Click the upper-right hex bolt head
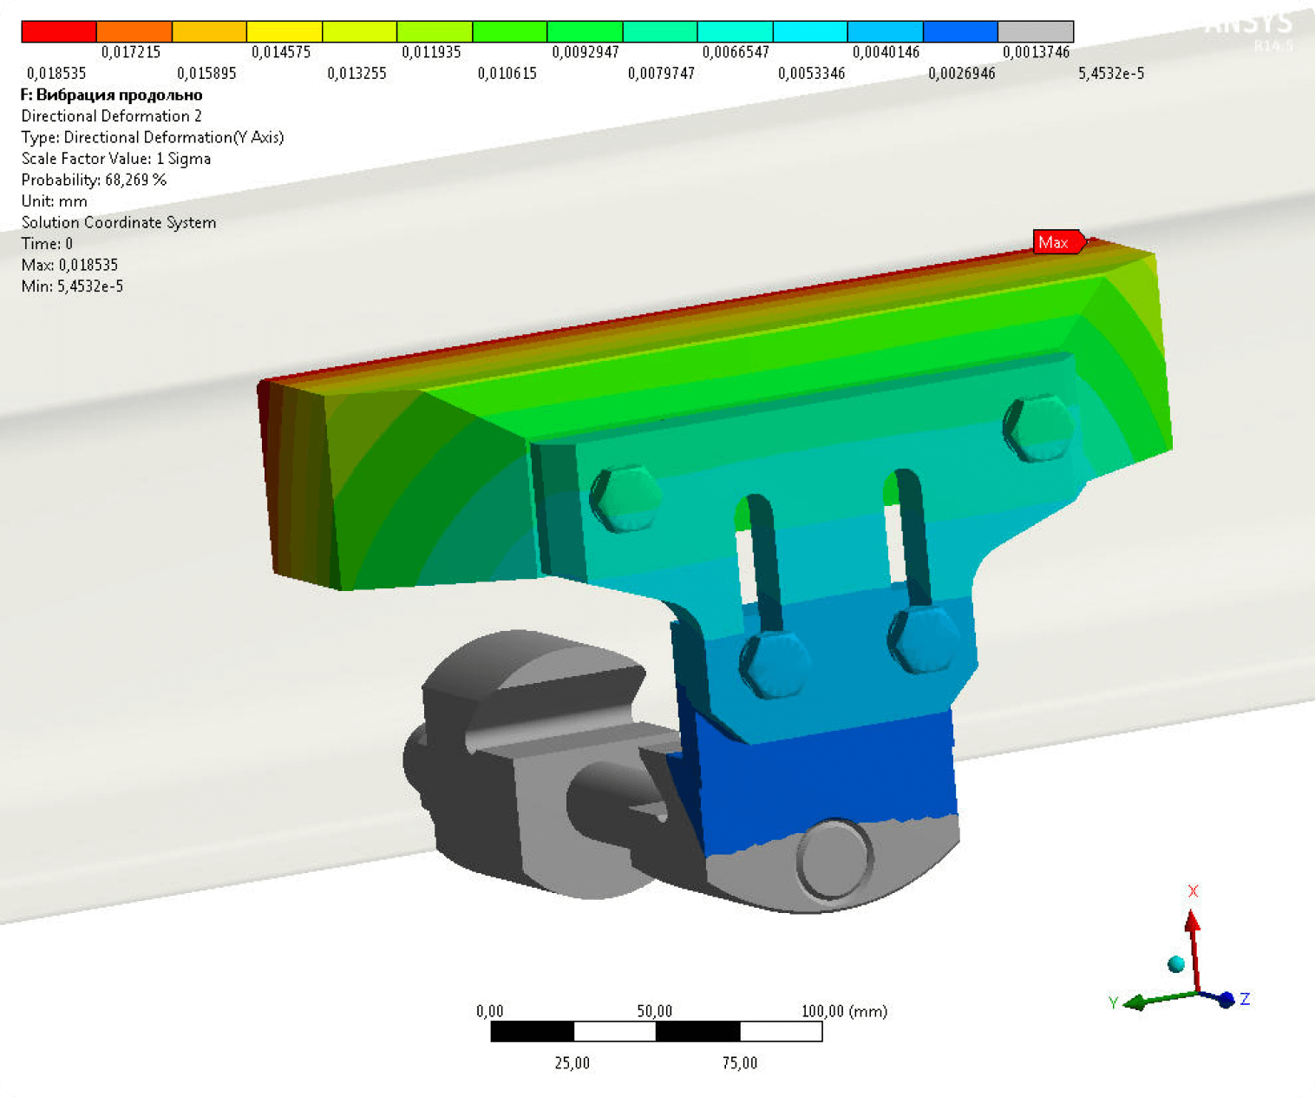This screenshot has height=1097, width=1315. point(1038,429)
